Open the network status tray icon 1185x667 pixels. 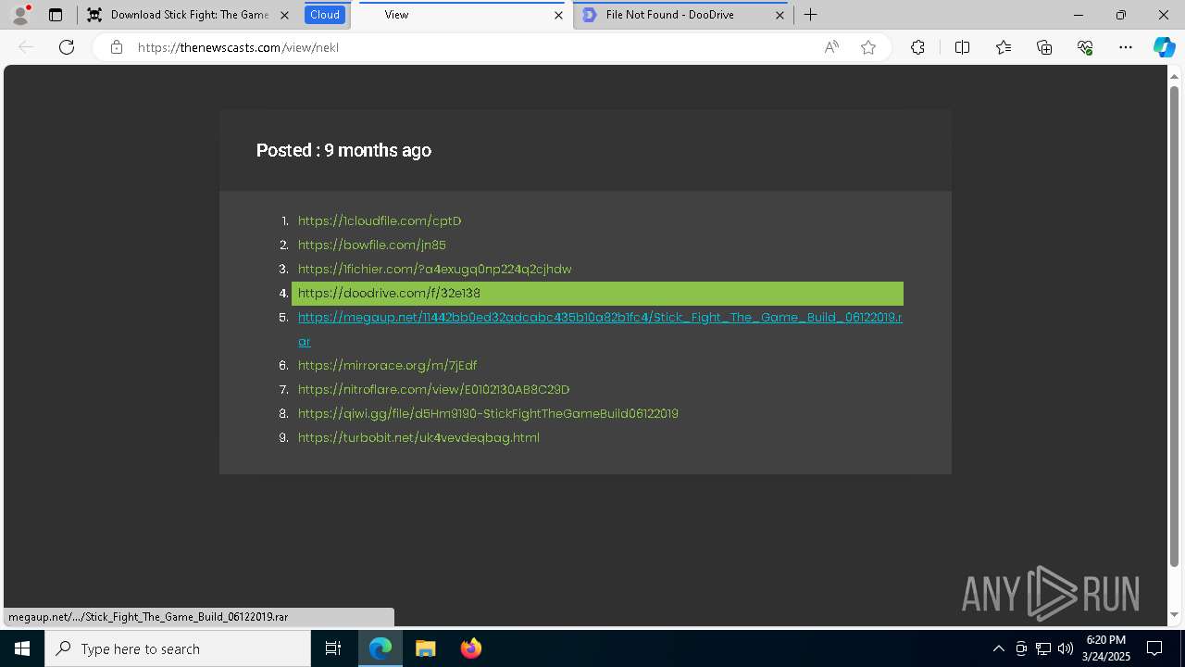coord(1043,648)
